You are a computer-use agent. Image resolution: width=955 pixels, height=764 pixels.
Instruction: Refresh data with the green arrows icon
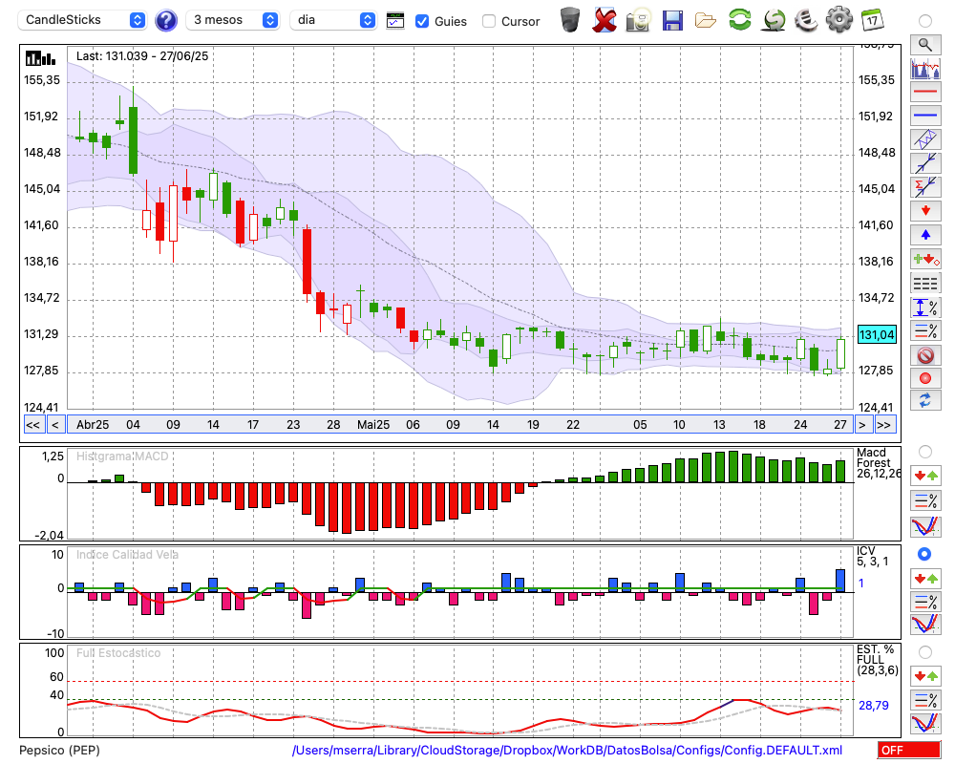pyautogui.click(x=740, y=20)
